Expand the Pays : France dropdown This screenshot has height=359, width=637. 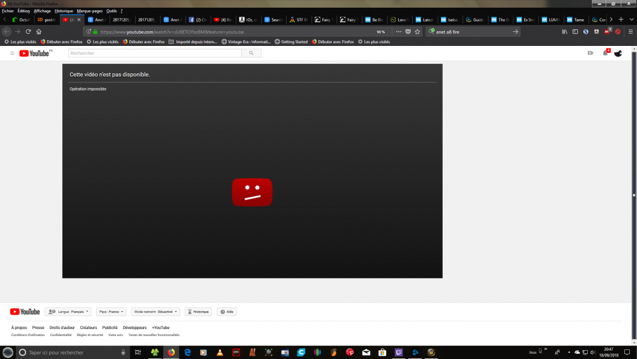point(111,312)
